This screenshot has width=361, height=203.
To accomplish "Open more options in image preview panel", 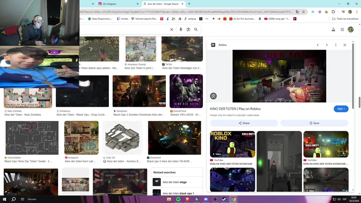I will (x=336, y=45).
